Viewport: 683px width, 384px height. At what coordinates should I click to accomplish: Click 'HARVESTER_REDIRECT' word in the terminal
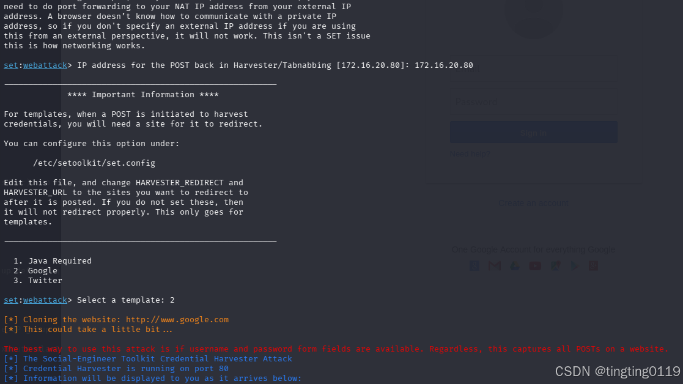click(x=179, y=182)
